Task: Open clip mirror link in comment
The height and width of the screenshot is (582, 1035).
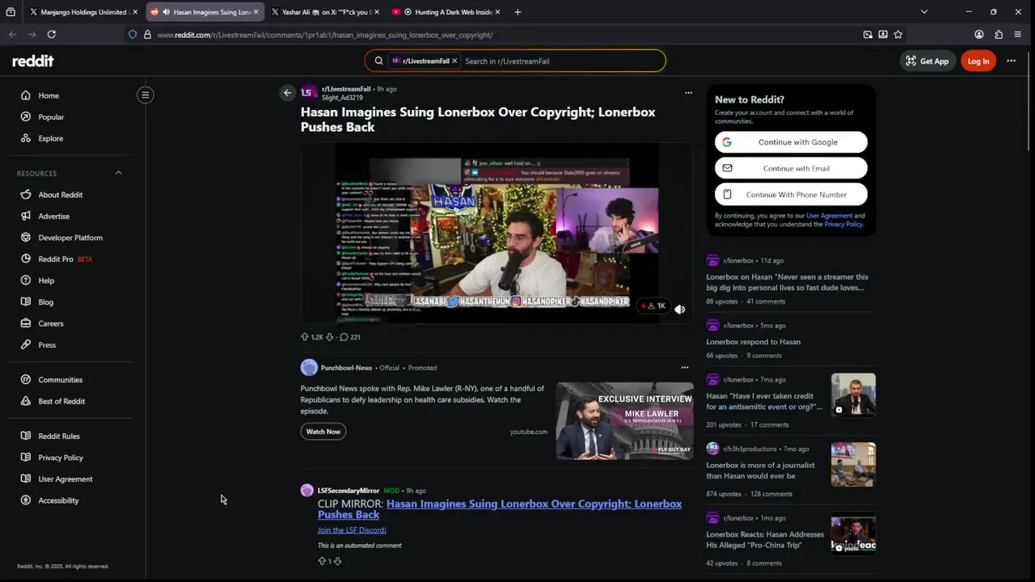Action: point(500,509)
